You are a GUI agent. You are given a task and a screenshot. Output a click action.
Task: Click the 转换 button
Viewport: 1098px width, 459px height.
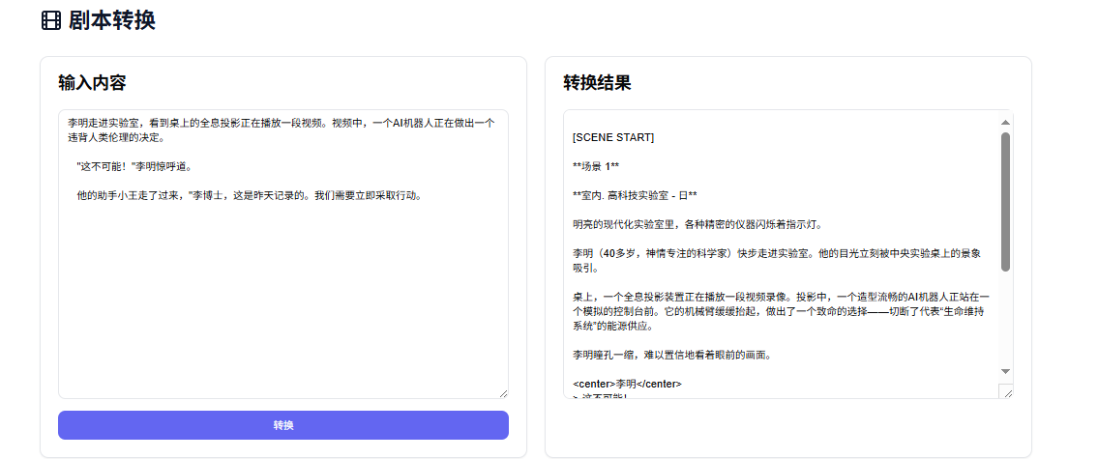[x=282, y=425]
